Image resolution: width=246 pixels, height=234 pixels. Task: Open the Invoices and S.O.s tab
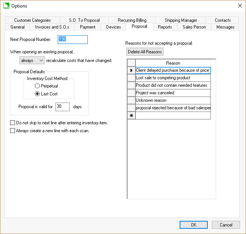(52, 27)
